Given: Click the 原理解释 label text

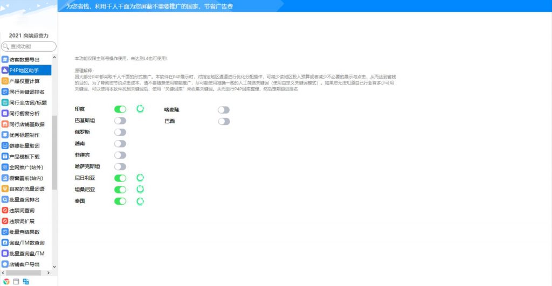Looking at the screenshot, I should tap(84, 71).
